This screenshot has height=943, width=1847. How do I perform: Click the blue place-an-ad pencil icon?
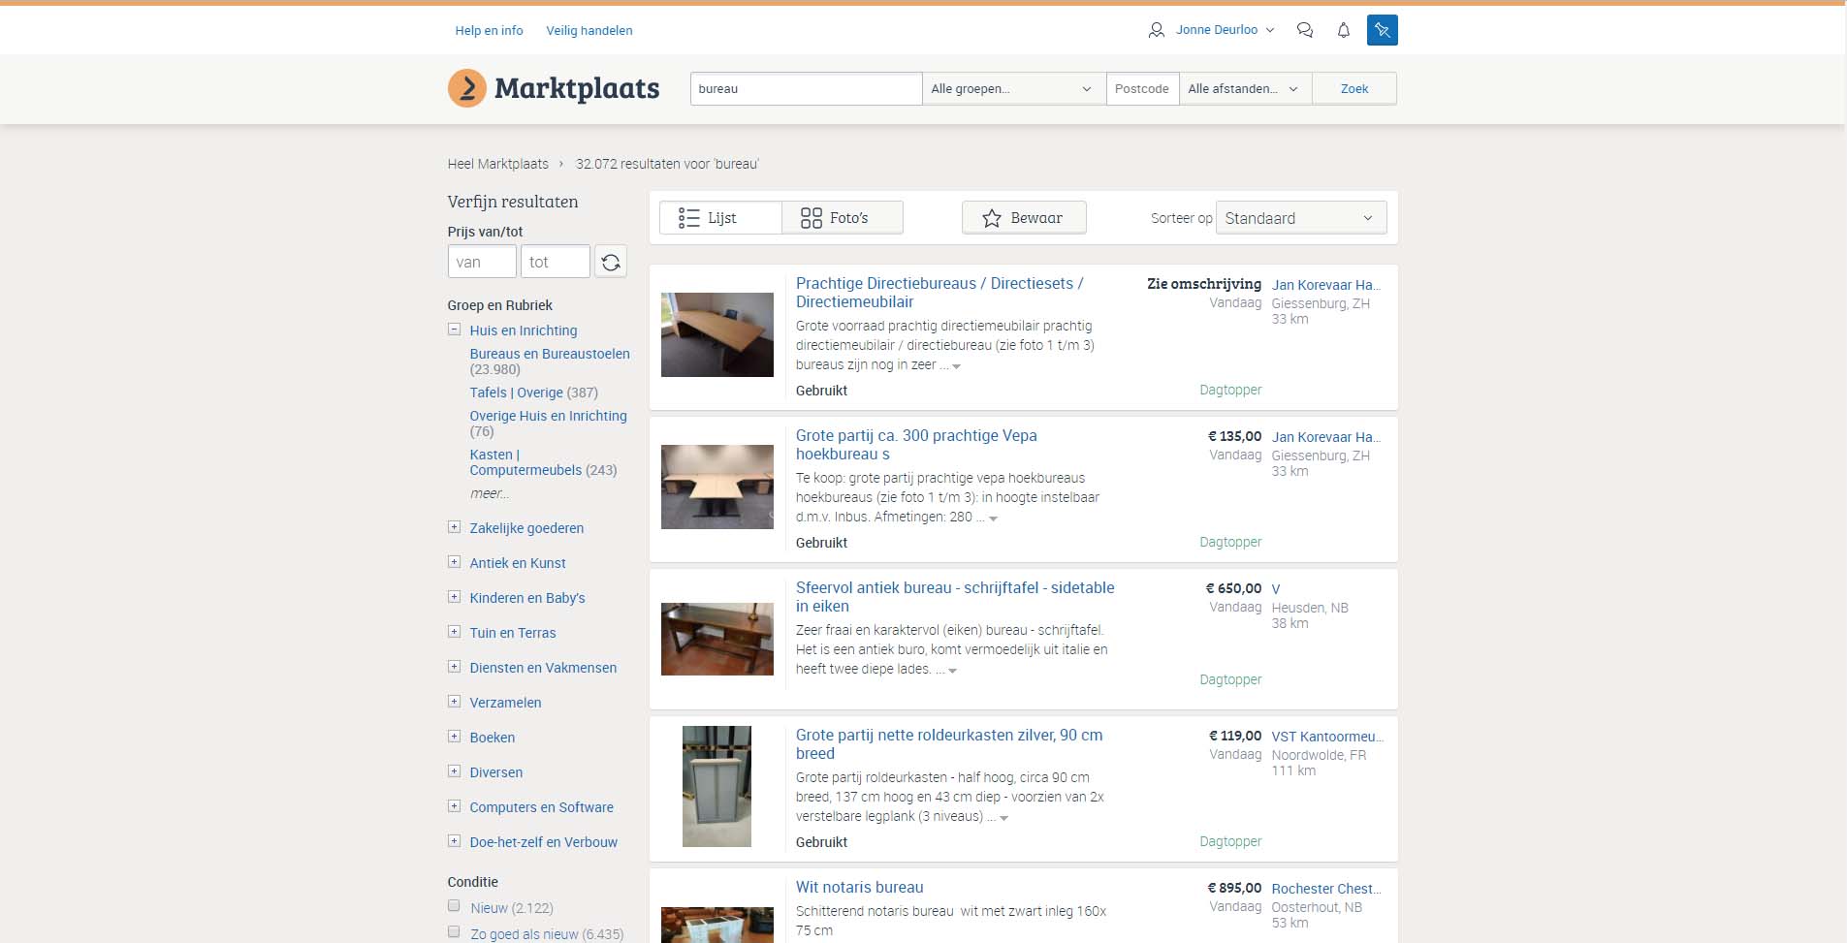(x=1384, y=29)
